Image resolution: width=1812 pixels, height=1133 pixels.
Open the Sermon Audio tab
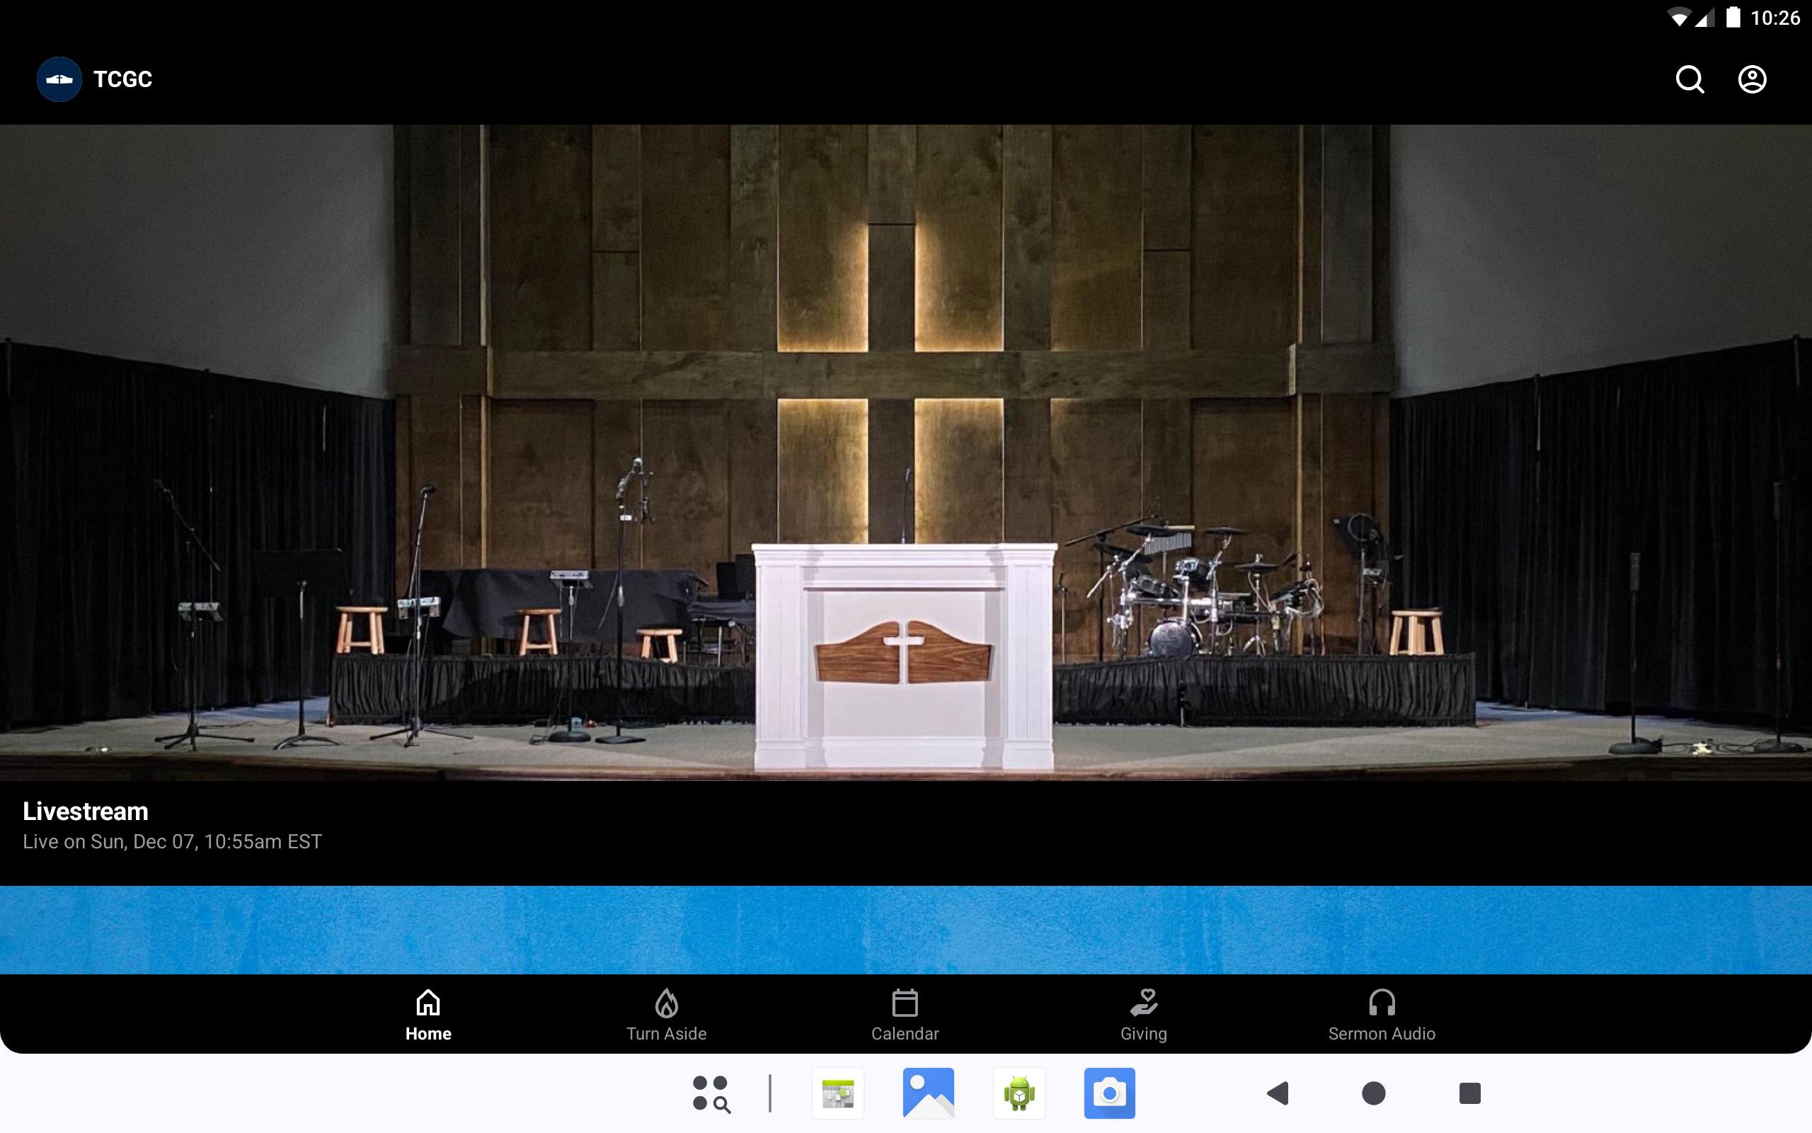[1382, 1015]
